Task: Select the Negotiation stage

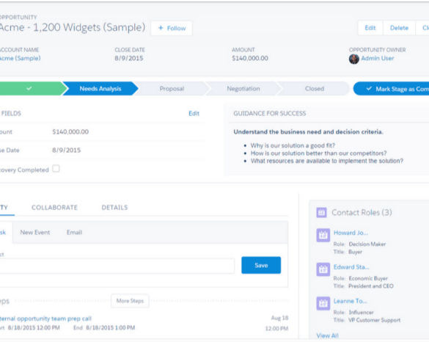Action: coord(243,89)
